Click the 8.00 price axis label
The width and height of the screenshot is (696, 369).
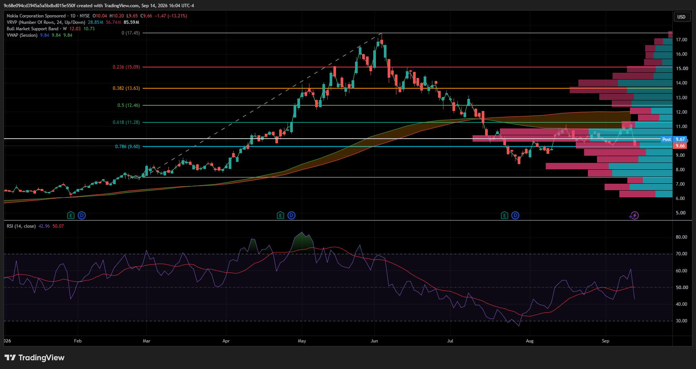[x=680, y=170]
